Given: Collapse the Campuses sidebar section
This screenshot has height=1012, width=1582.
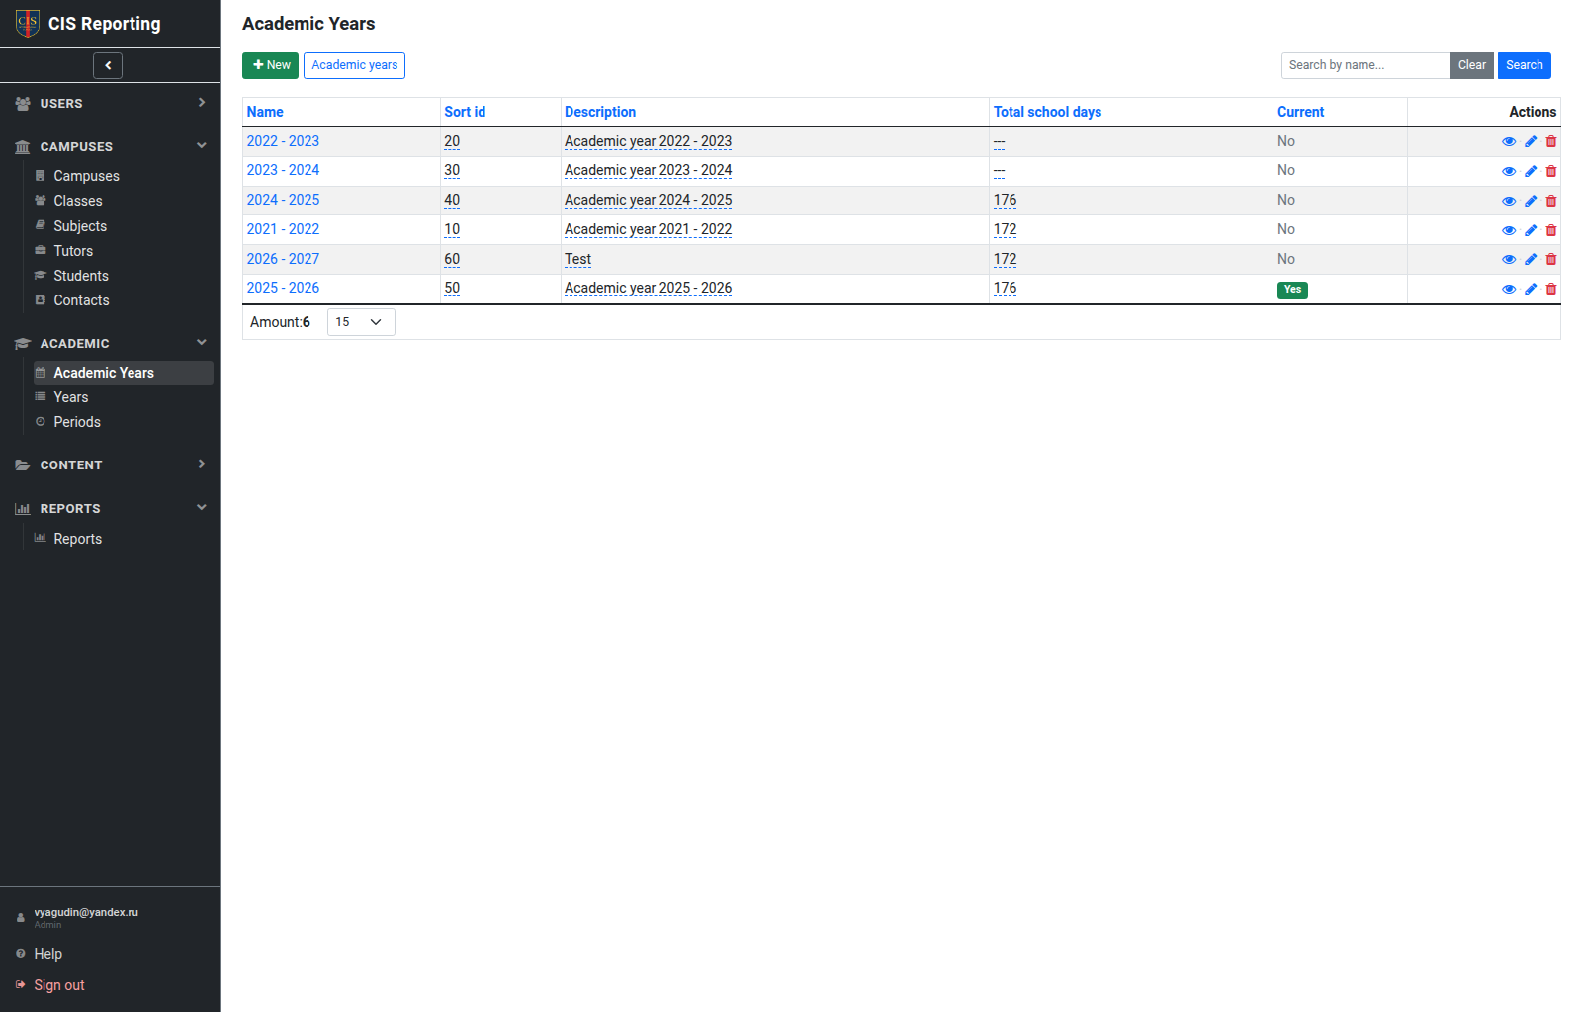Looking at the screenshot, I should pyautogui.click(x=111, y=146).
